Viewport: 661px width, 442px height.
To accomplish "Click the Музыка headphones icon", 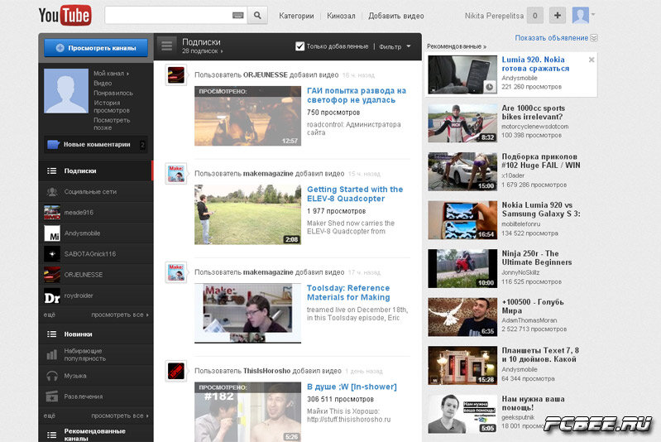I will 52,375.
